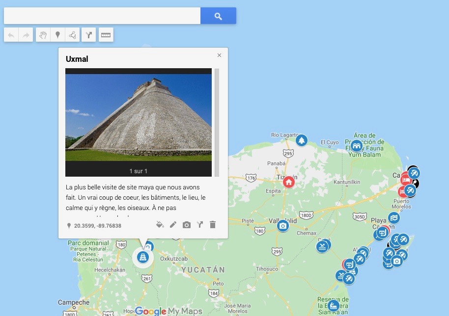Select the hand pan tool
449x316 pixels.
coord(43,35)
